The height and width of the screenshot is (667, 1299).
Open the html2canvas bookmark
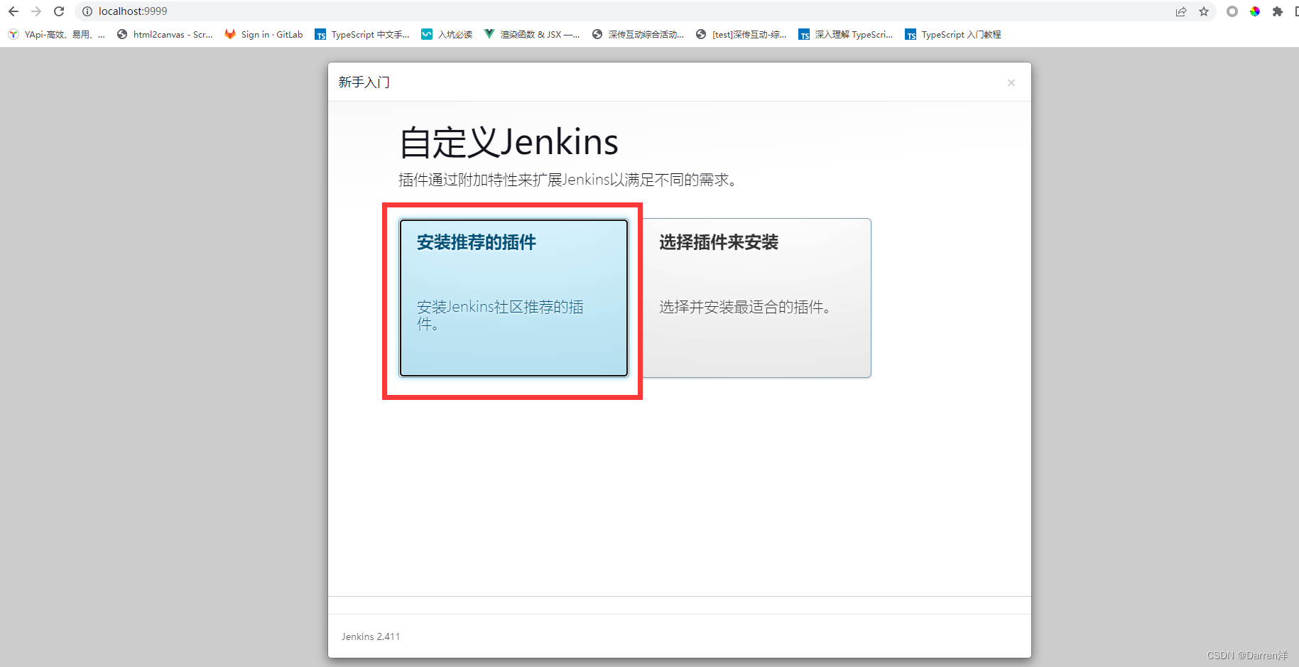tap(165, 34)
